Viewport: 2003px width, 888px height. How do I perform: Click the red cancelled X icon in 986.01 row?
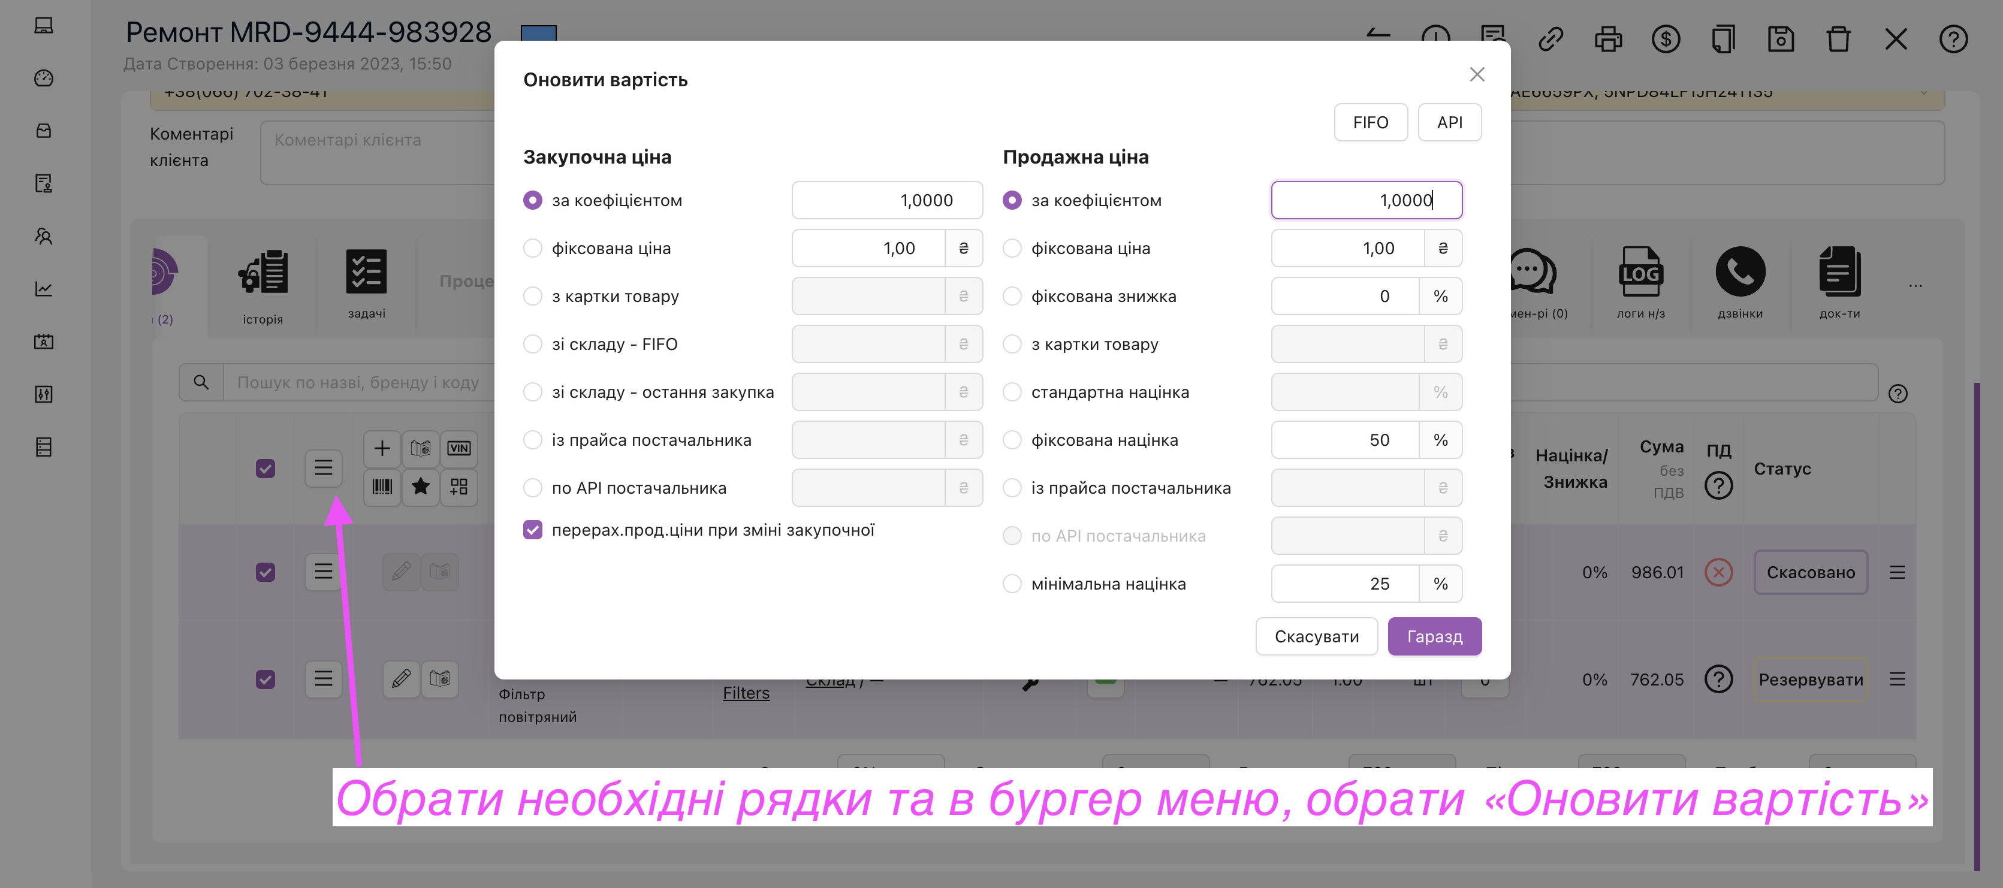(1718, 573)
